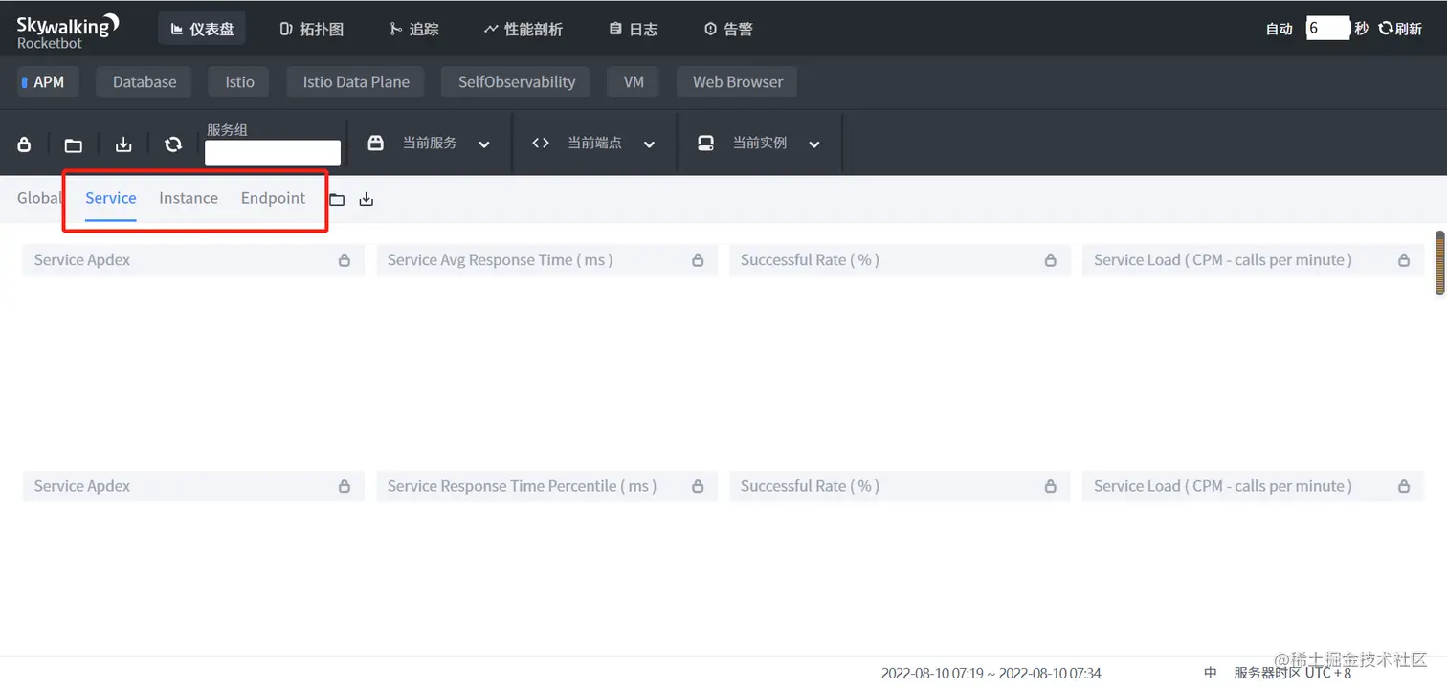
Task: Select the Istio Data Plane dashboard
Action: [x=356, y=81]
